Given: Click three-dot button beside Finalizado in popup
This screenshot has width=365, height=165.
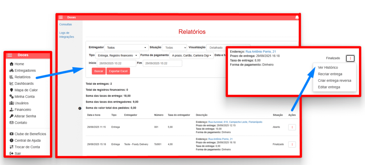Looking at the screenshot, I should pos(350,58).
